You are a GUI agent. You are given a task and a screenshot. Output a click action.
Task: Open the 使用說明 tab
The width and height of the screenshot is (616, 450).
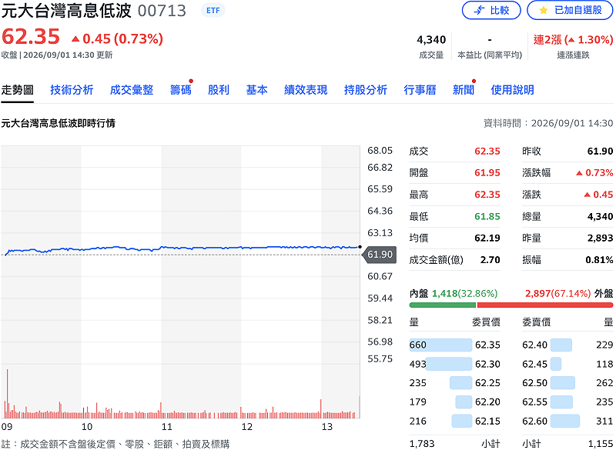512,90
